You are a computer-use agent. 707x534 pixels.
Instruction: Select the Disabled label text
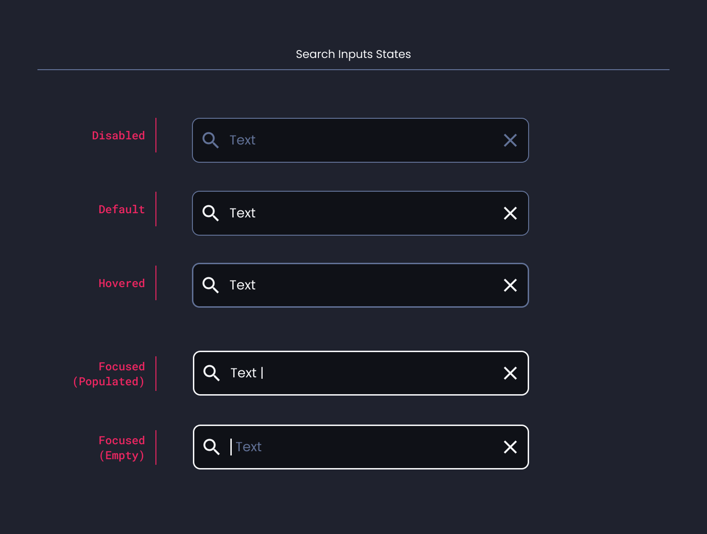118,135
